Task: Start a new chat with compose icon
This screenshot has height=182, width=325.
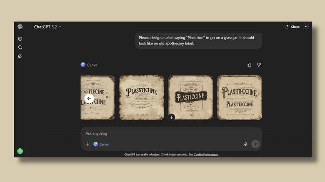Action: point(20,39)
